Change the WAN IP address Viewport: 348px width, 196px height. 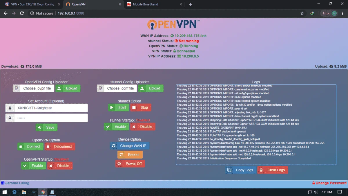(x=130, y=146)
